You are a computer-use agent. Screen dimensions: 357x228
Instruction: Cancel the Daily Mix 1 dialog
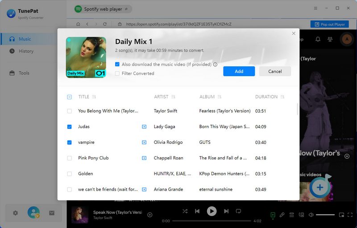275,71
